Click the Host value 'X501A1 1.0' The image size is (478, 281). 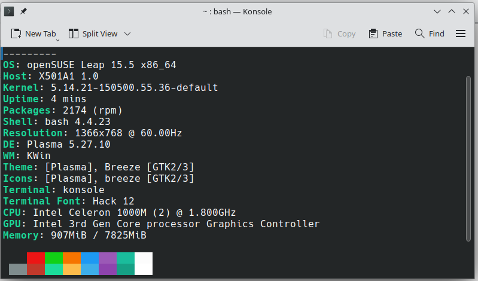[x=69, y=76]
